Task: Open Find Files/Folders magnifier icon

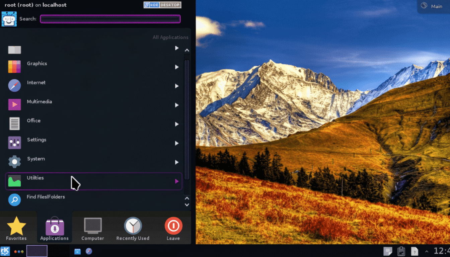Action: coord(14,200)
